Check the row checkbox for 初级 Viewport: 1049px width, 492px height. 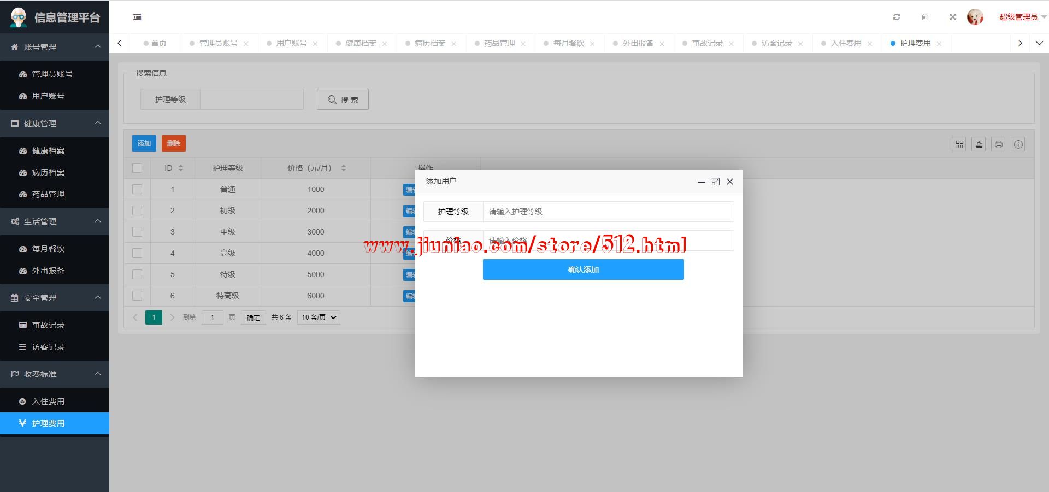[137, 211]
